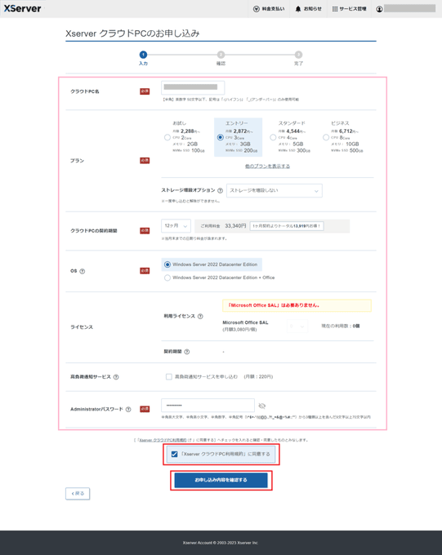
Task: Open the XServer logo home link
Action: (22, 8)
